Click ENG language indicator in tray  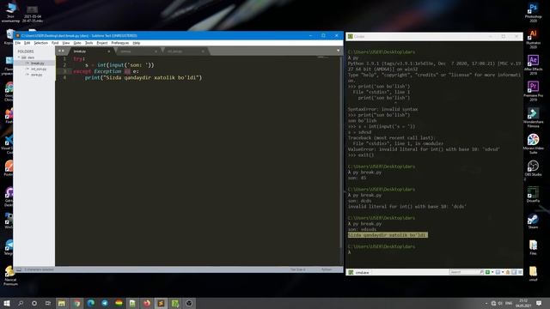point(509,303)
